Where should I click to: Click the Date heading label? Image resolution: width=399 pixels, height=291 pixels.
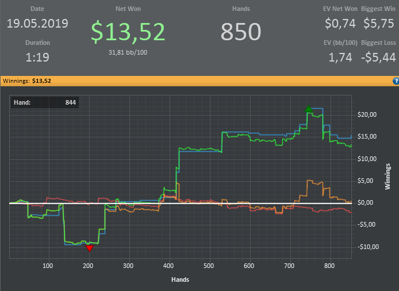tap(37, 9)
